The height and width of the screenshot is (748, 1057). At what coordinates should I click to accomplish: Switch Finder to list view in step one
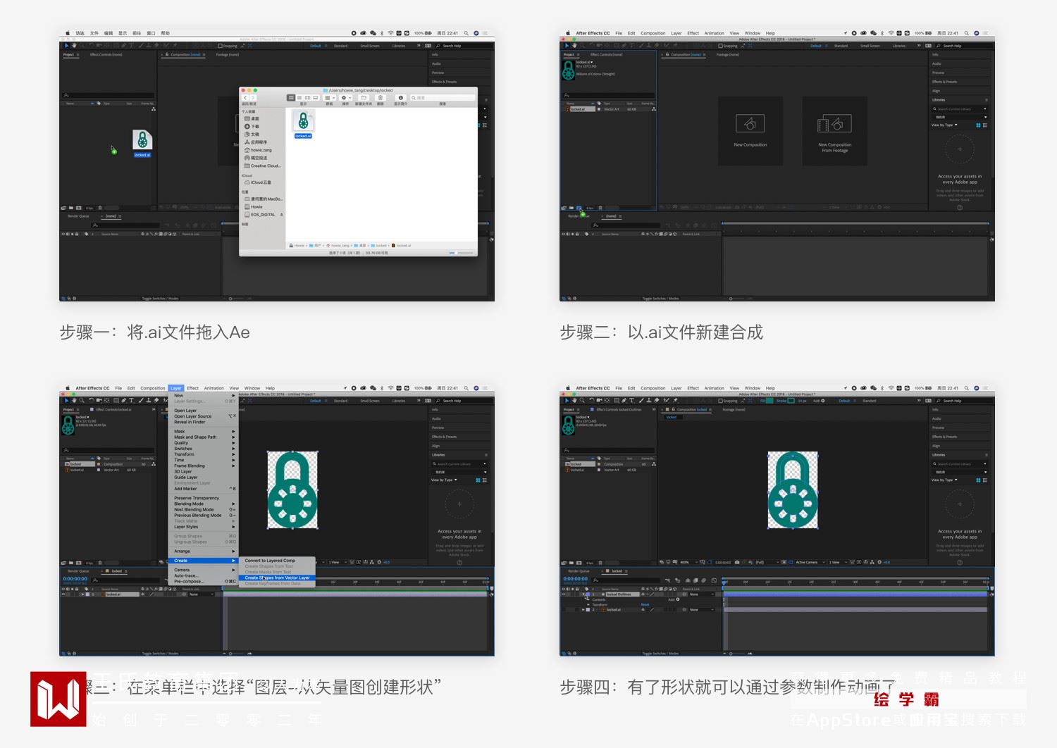coord(299,98)
